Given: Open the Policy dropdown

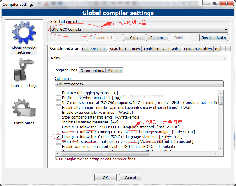Looking at the screenshot, I should pos(145,58).
